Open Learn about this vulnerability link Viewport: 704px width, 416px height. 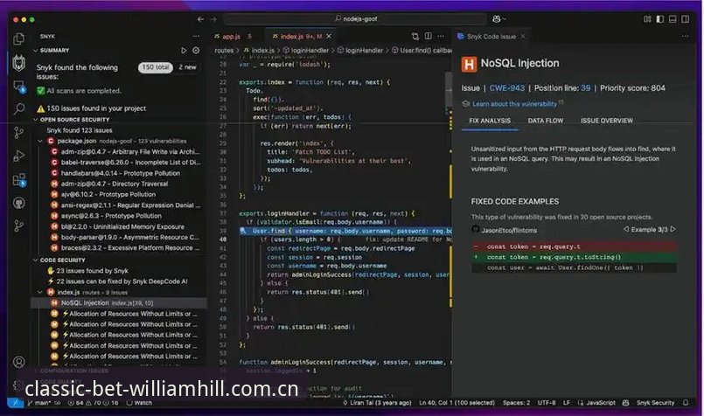click(x=514, y=104)
